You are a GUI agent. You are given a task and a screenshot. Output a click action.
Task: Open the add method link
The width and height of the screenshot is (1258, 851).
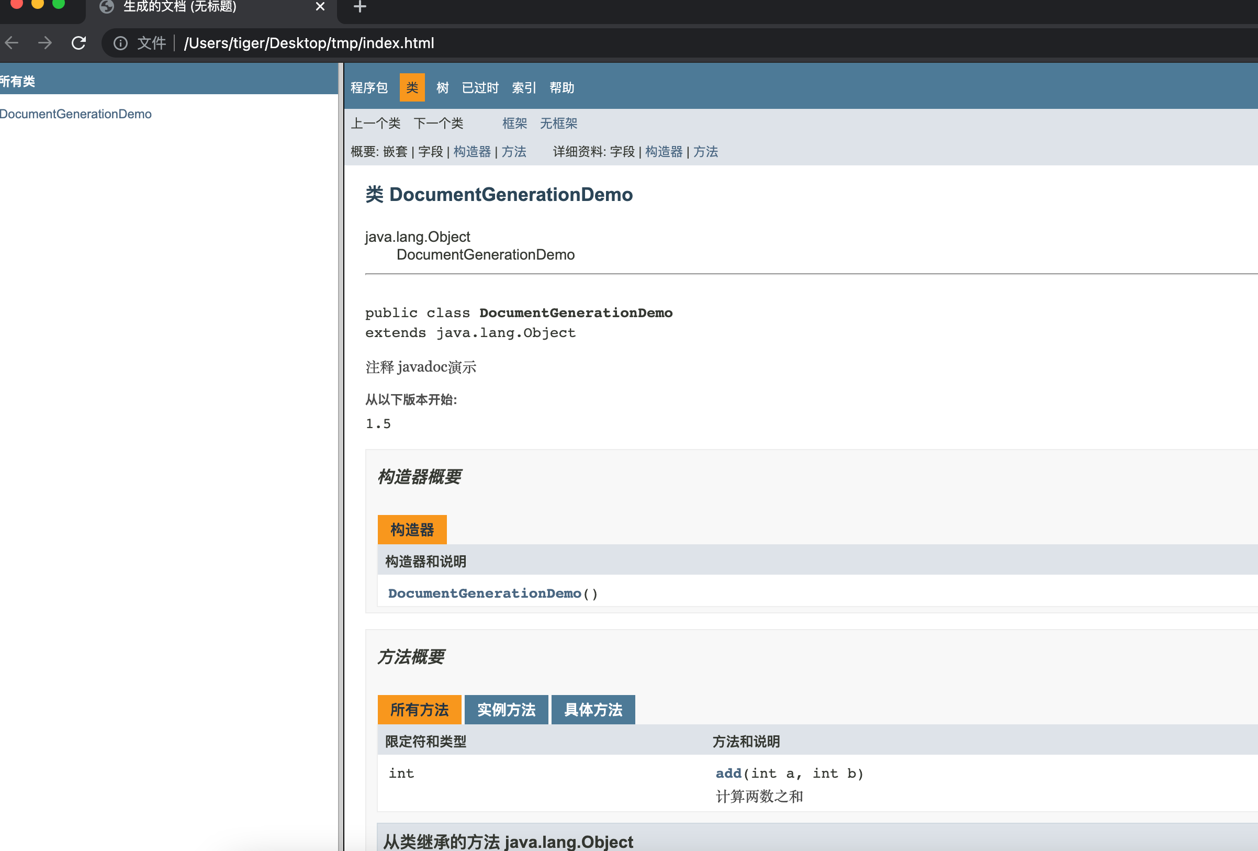(728, 774)
